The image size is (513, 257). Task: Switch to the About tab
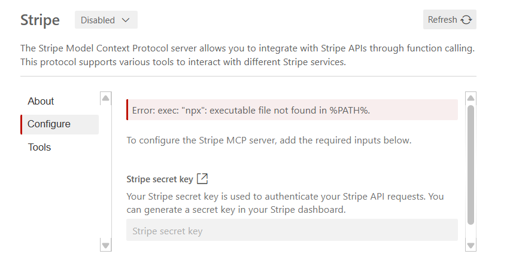click(x=41, y=101)
